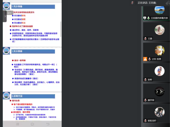
Task: Click the mic icon beside 颜学俊
Action: pyautogui.click(x=145, y=100)
